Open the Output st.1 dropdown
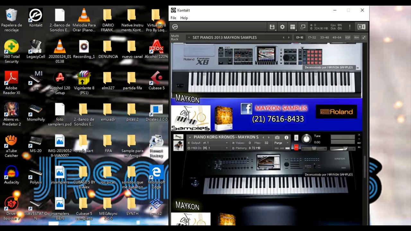Viewport: 411px width, 231px height. 208,143
